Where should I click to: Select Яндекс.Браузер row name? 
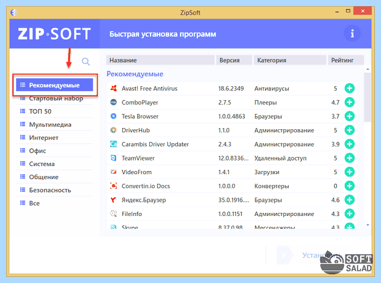click(144, 200)
